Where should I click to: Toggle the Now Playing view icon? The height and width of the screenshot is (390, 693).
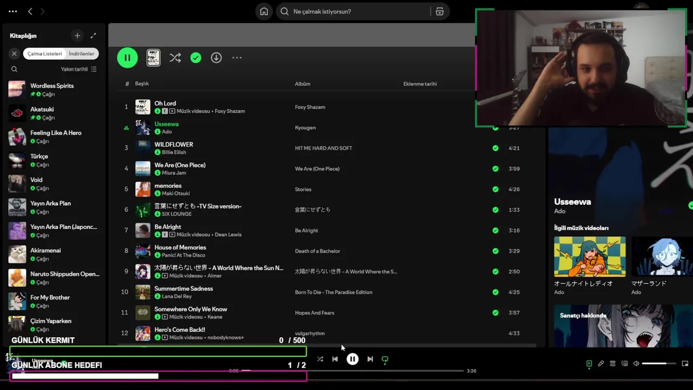[589, 363]
